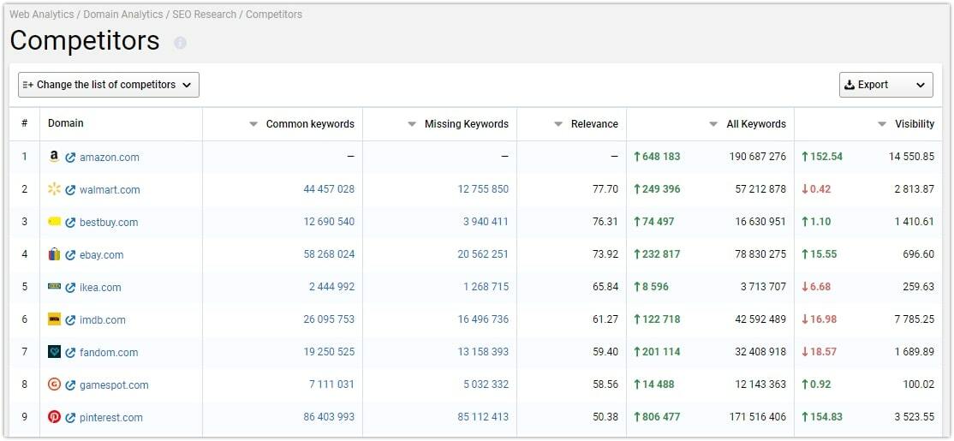Open external link icon for imdb.com
This screenshot has height=441, width=954.
(x=70, y=320)
